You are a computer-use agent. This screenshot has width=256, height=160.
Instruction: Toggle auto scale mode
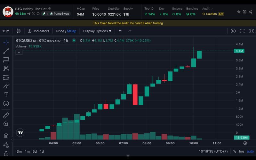point(250,151)
